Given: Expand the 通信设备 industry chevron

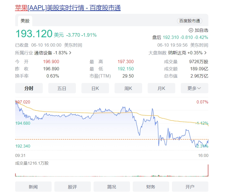Looking at the screenshot, I should pyautogui.click(x=70, y=53).
